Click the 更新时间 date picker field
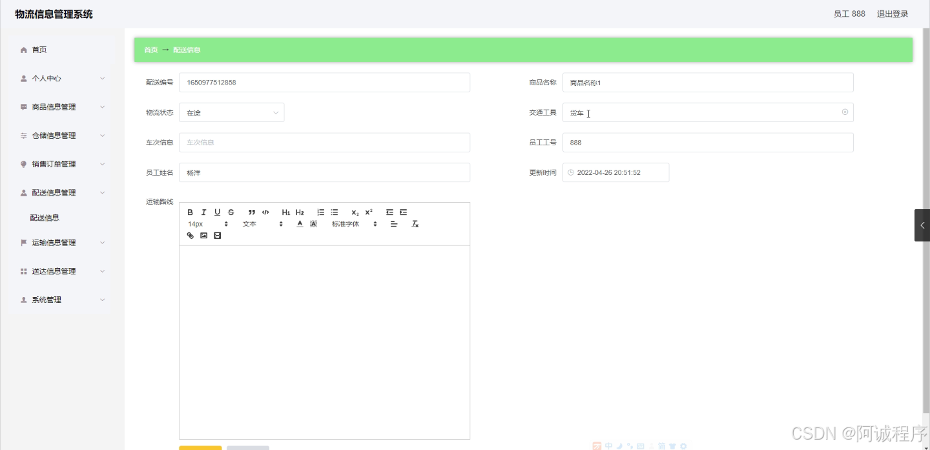This screenshot has height=450, width=930. coord(615,172)
